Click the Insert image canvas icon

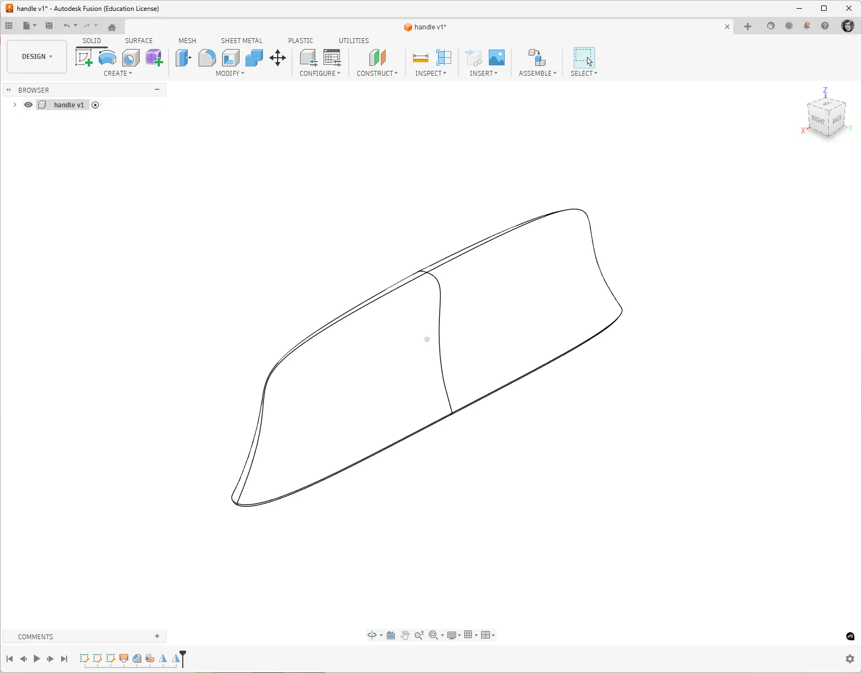pyautogui.click(x=496, y=58)
